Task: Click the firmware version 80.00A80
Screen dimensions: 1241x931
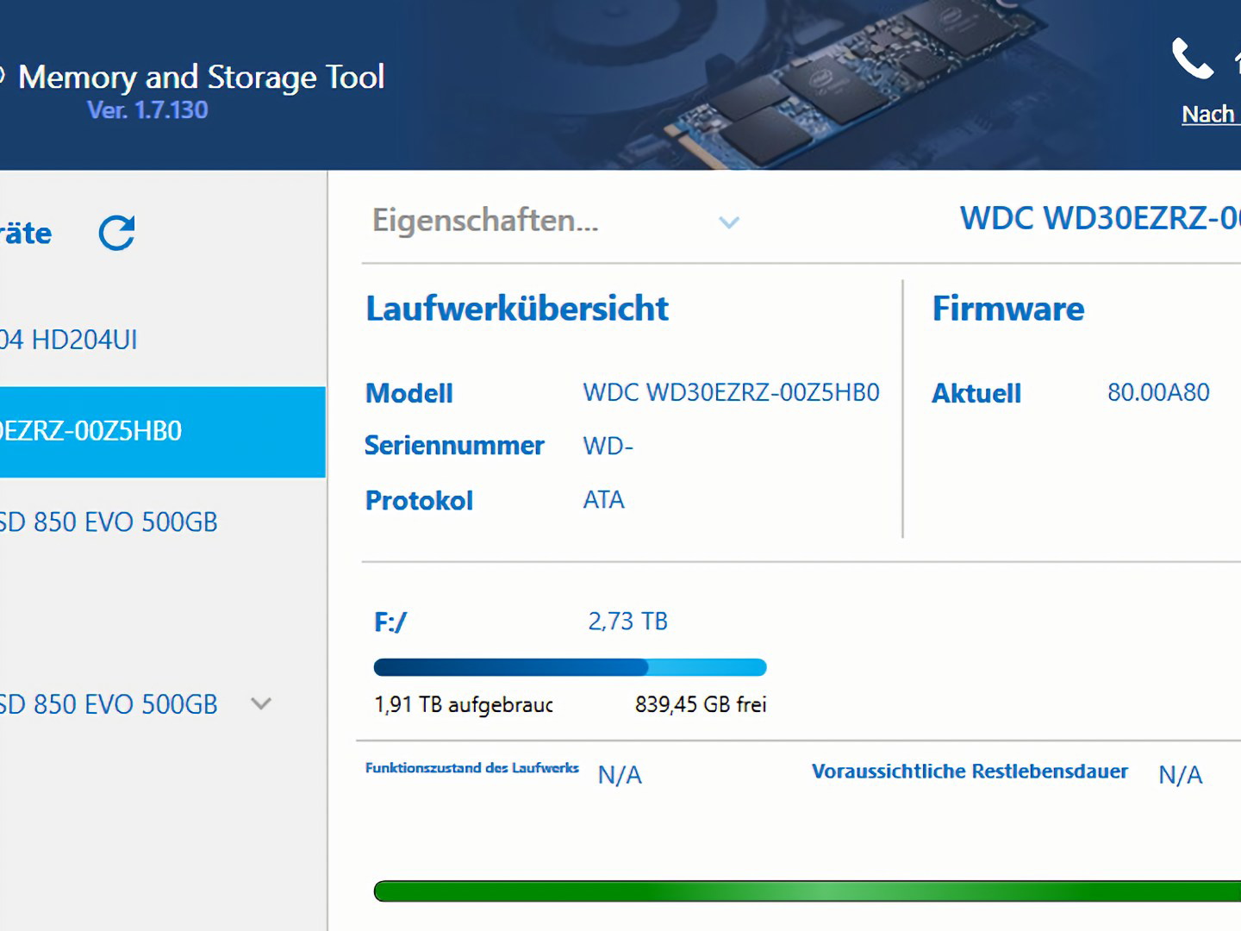Action: point(1158,393)
